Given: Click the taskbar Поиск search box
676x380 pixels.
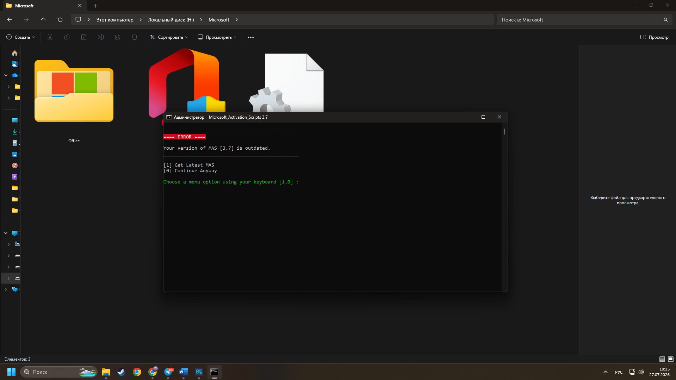Looking at the screenshot, I should 59,372.
